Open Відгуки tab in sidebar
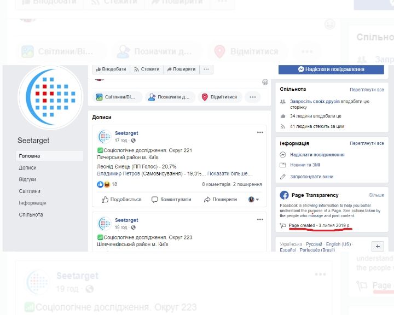The width and height of the screenshot is (394, 315). tap(27, 179)
